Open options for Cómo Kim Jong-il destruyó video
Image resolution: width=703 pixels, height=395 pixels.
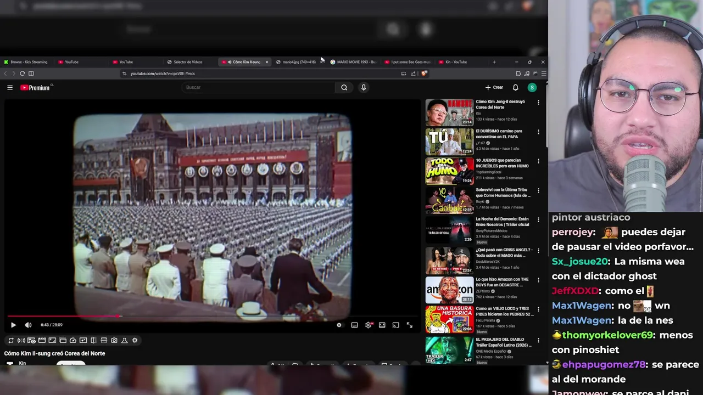coord(538,103)
